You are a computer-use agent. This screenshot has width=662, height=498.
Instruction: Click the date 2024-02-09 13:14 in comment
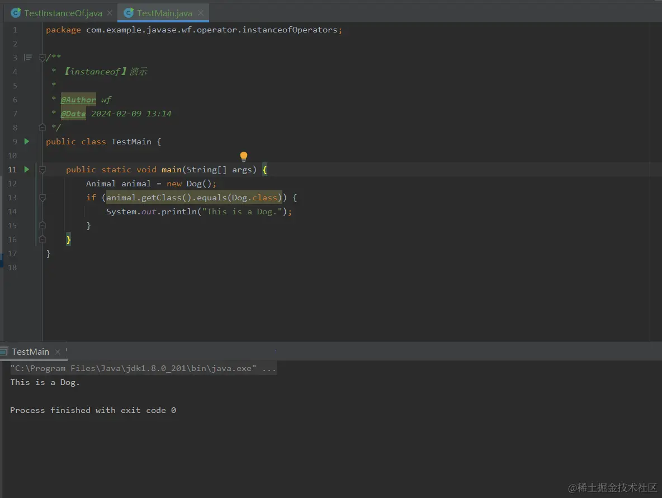coord(131,114)
